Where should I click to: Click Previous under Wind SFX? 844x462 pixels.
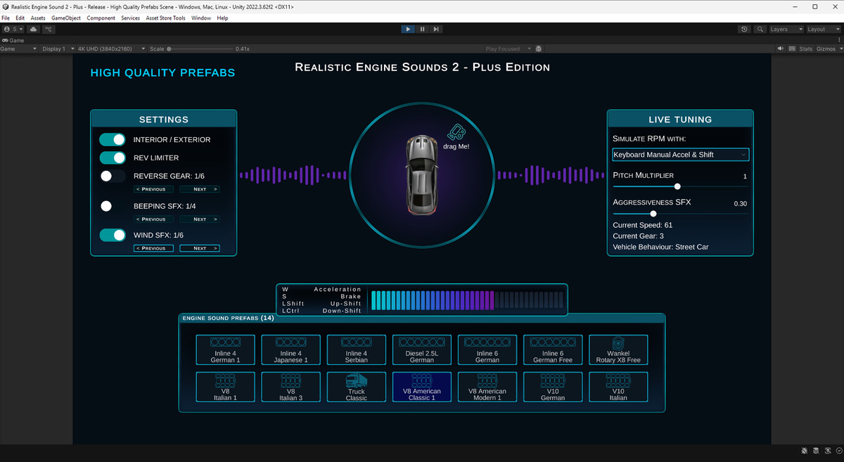point(153,248)
